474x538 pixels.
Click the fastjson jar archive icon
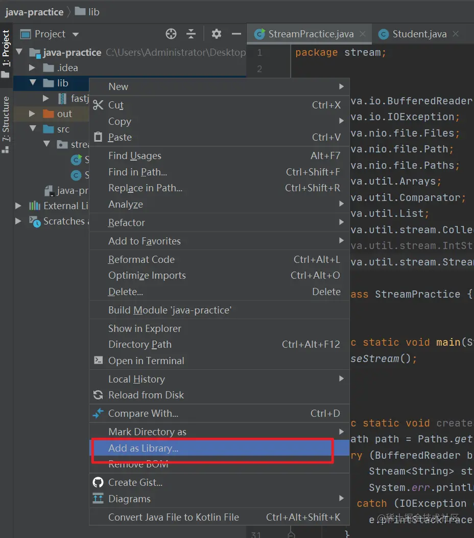(x=62, y=99)
